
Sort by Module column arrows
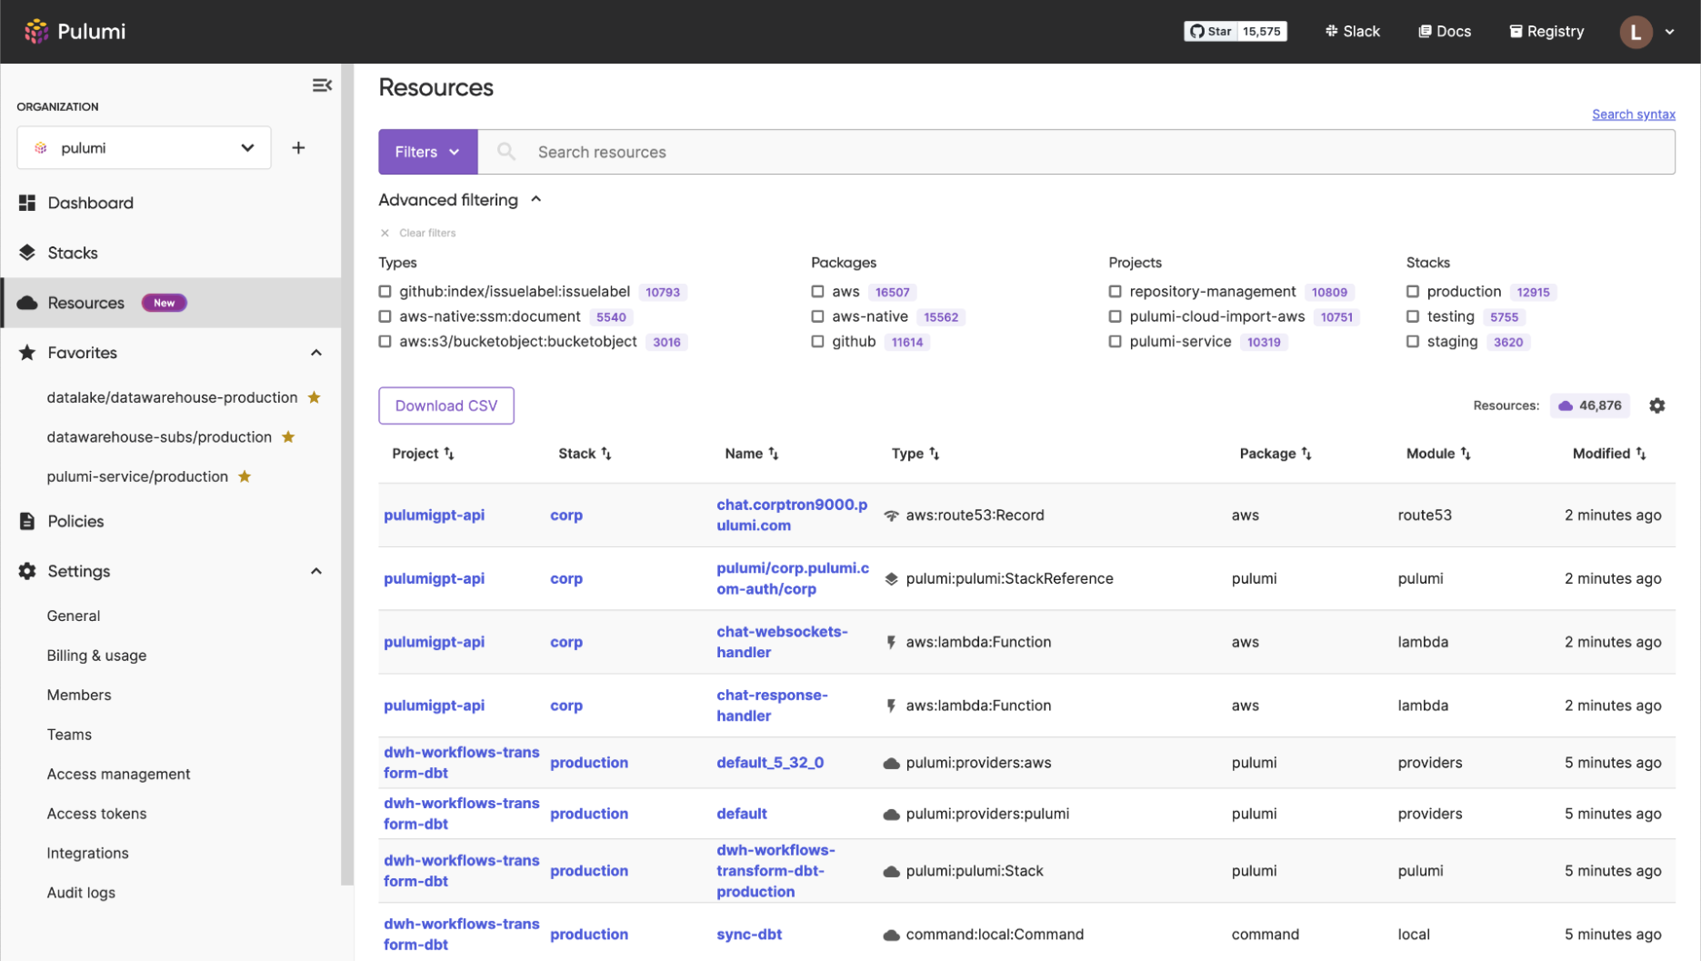coord(1466,454)
